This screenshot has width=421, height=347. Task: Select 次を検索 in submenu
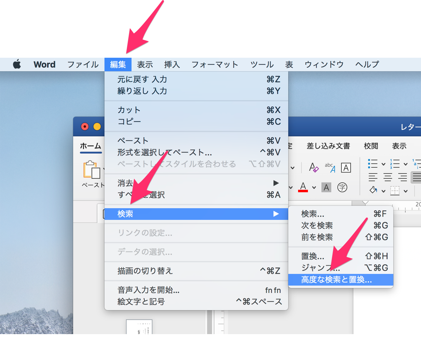pyautogui.click(x=341, y=225)
